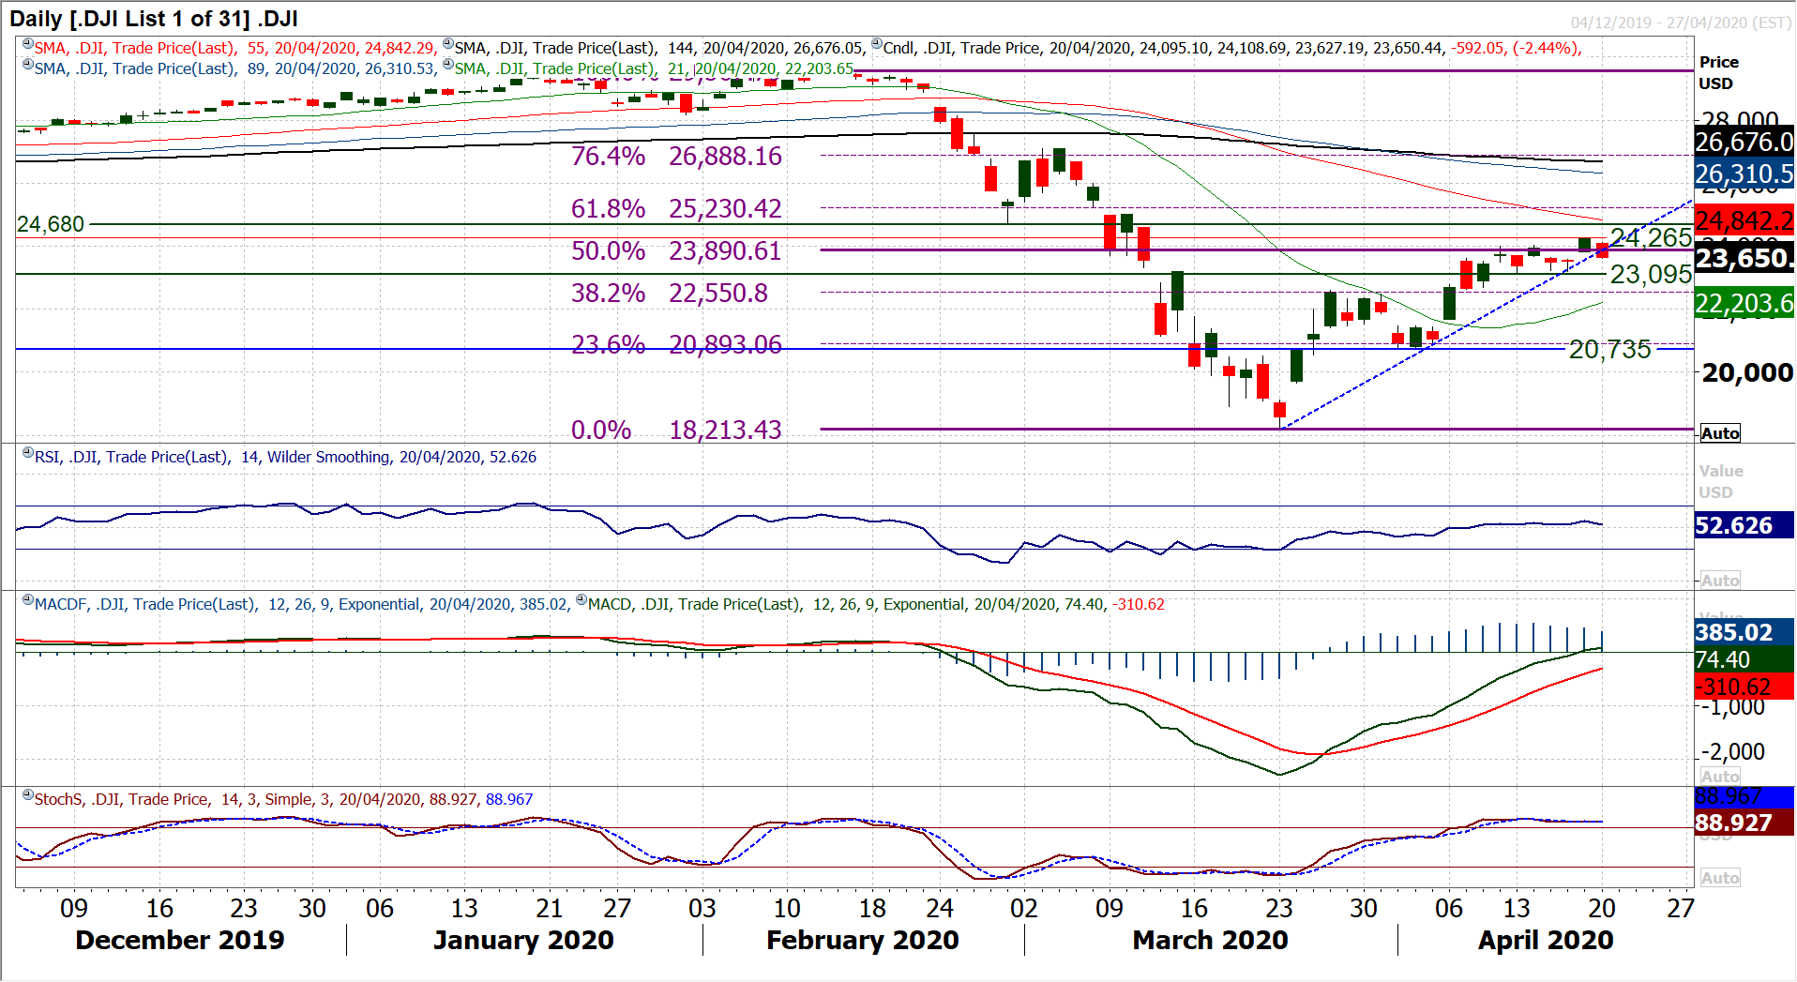The height and width of the screenshot is (982, 1797).
Task: Select the 61.8% Fibonacci label 25,230.42
Action: (x=676, y=208)
